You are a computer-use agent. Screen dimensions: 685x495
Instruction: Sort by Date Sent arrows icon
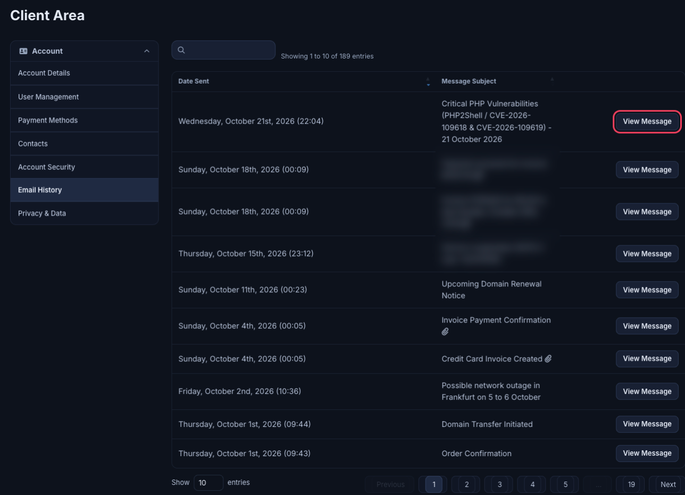[428, 81]
